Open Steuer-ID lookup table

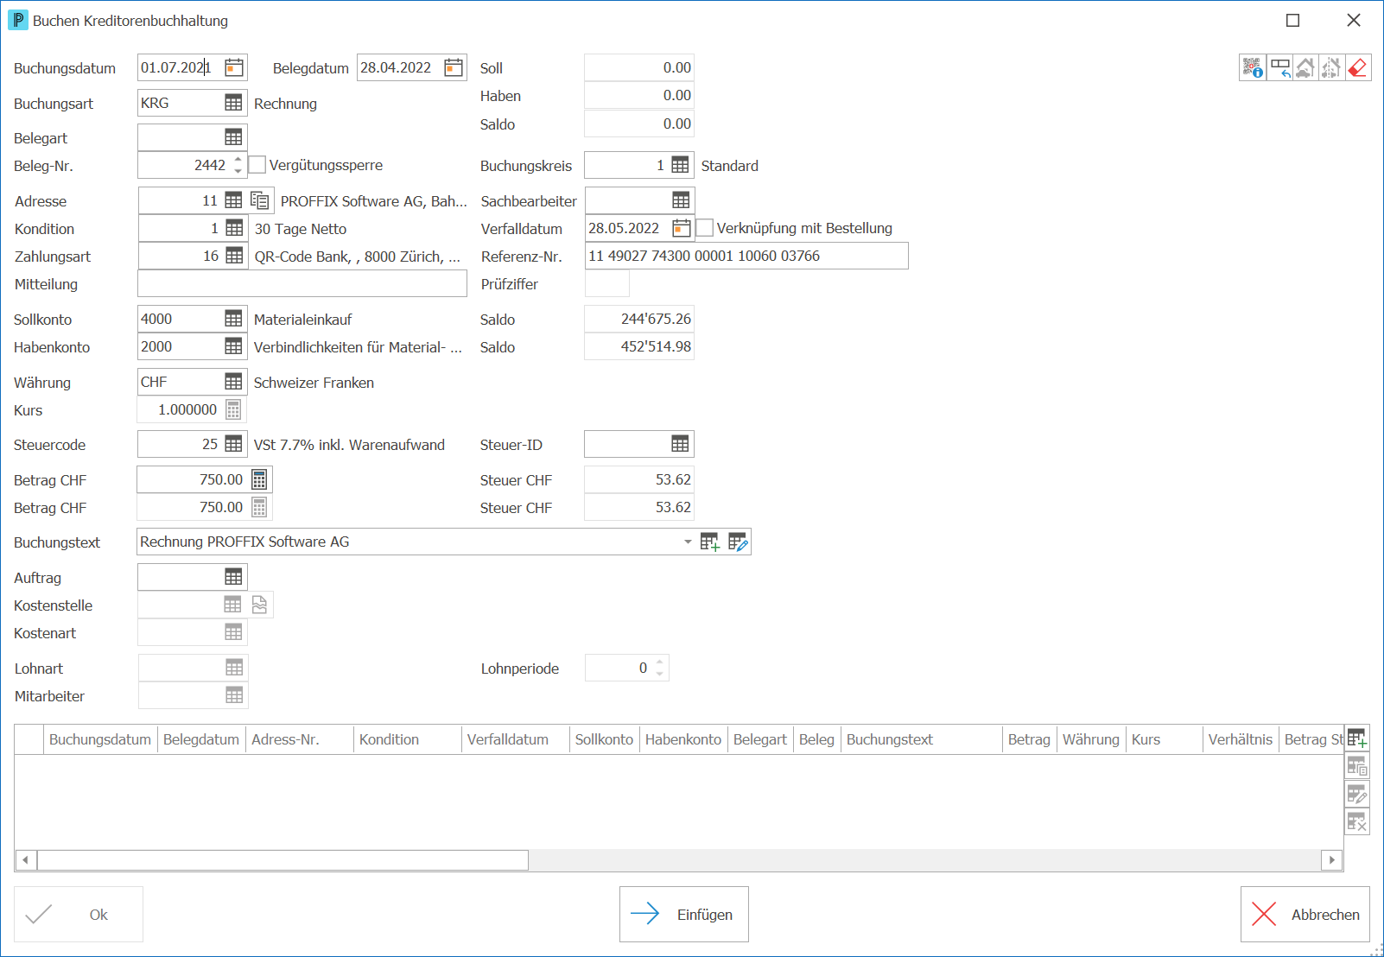681,444
